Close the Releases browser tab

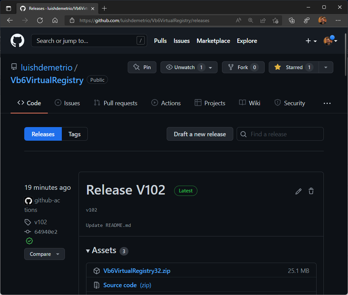point(93,8)
